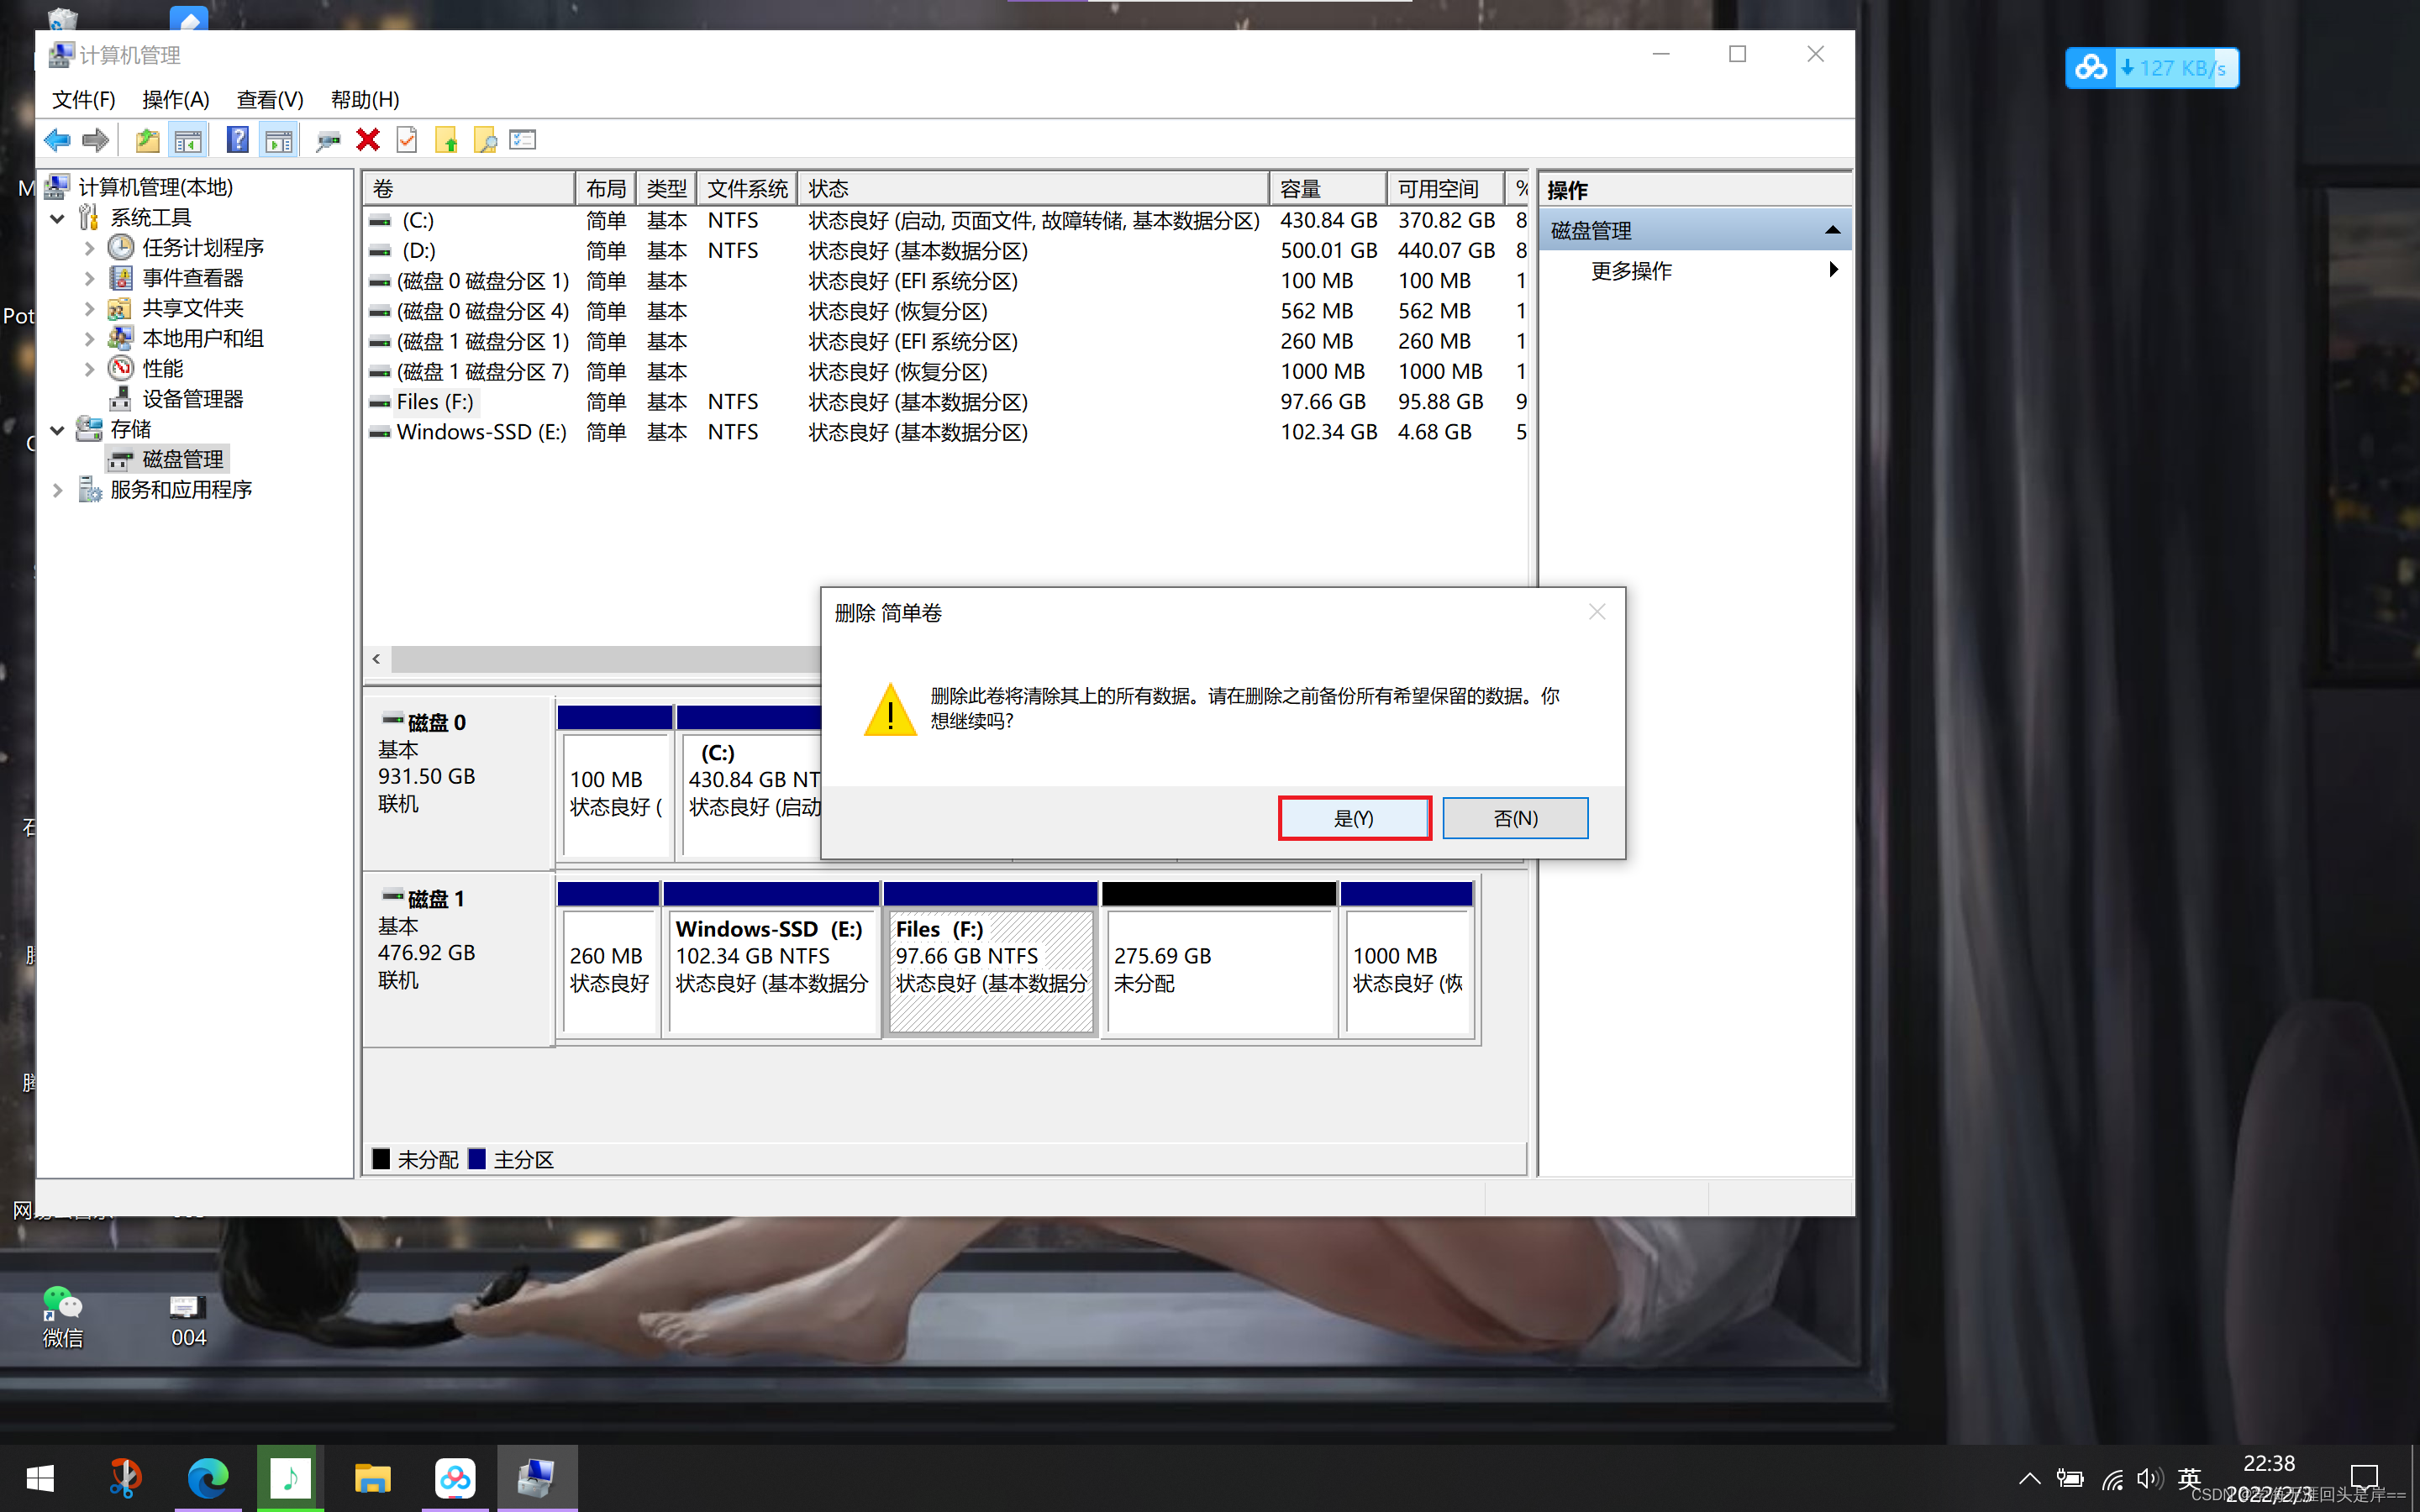Expand the Task Scheduler tree node

click(89, 248)
